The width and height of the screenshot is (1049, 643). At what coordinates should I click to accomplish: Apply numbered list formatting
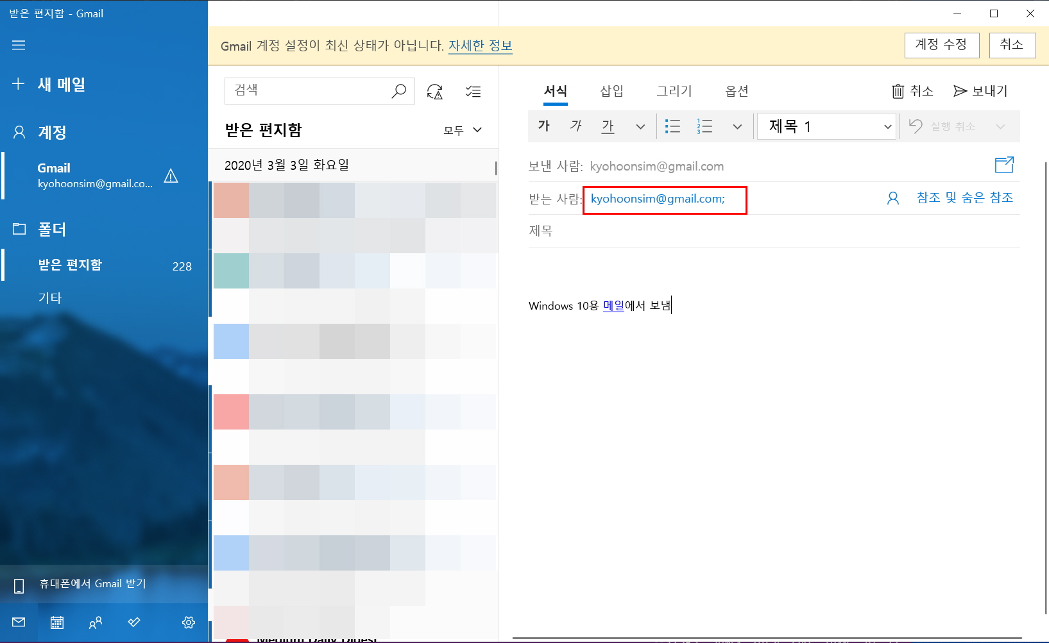704,126
